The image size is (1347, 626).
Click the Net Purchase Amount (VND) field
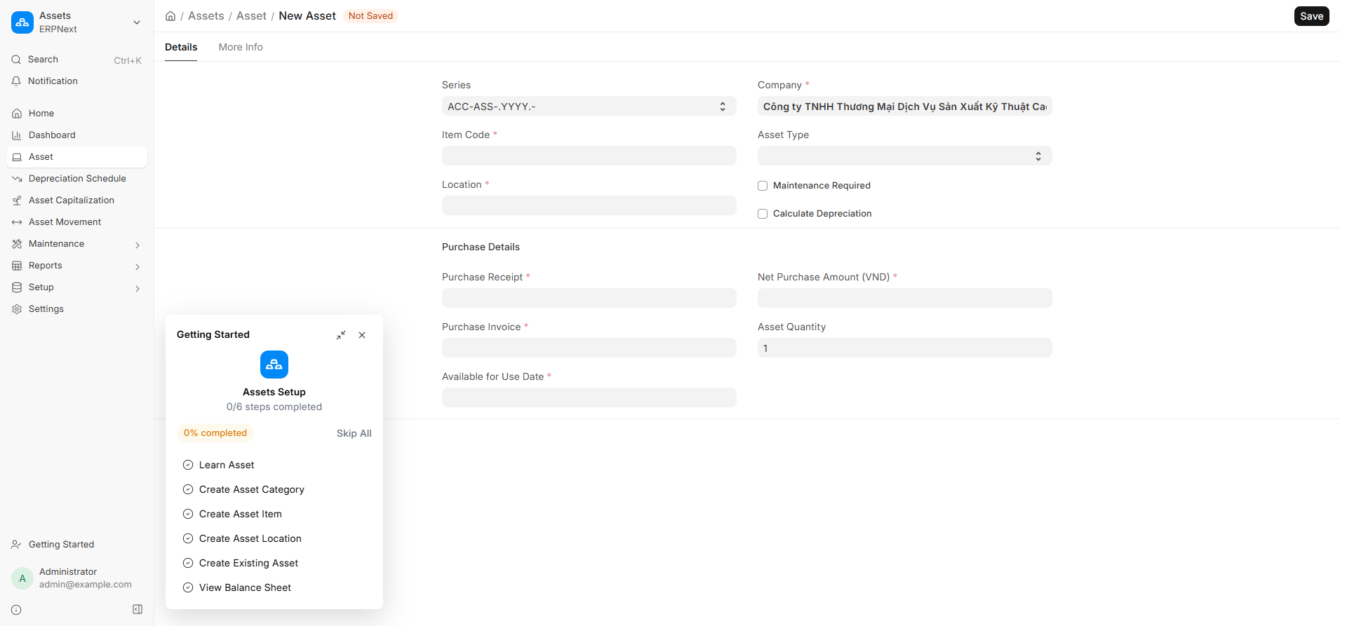[x=905, y=298]
